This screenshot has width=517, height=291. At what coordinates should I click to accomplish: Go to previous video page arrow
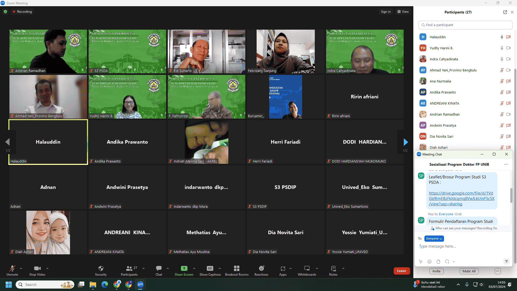[x=8, y=142]
